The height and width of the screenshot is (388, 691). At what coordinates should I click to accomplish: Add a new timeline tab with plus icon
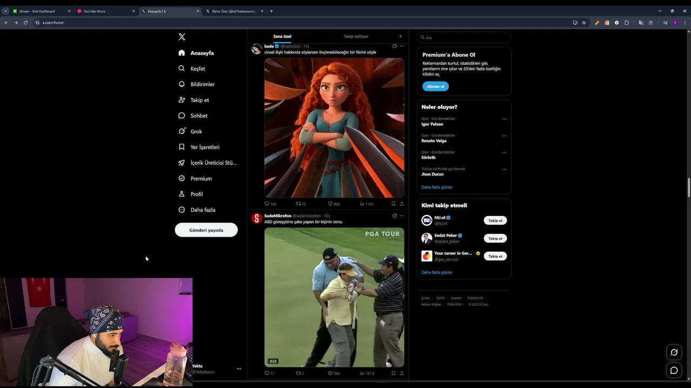click(400, 37)
